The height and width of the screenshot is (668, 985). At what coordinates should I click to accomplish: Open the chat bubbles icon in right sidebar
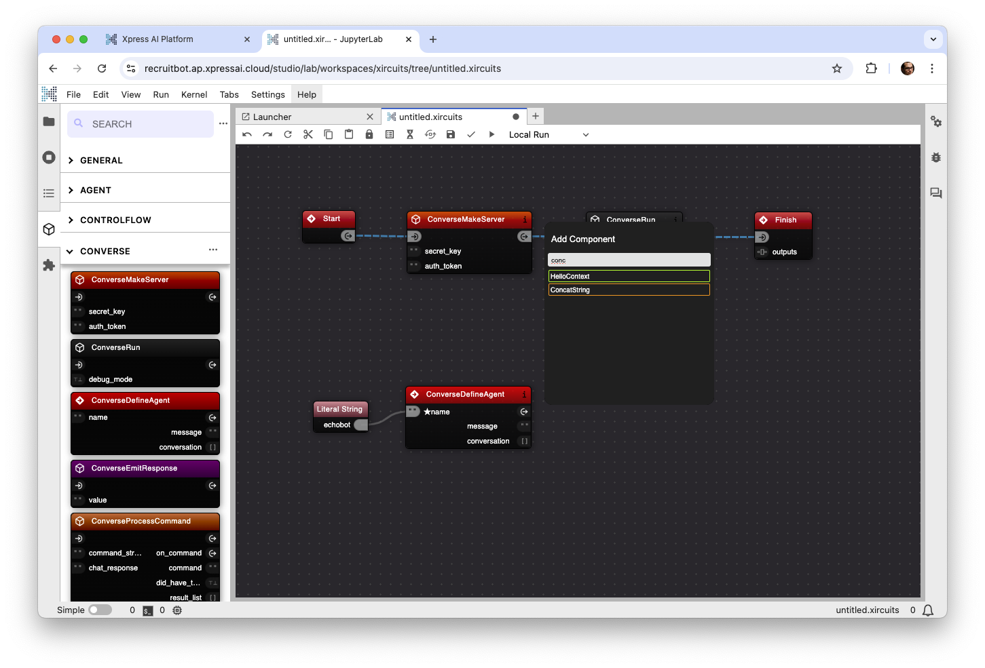[936, 193]
